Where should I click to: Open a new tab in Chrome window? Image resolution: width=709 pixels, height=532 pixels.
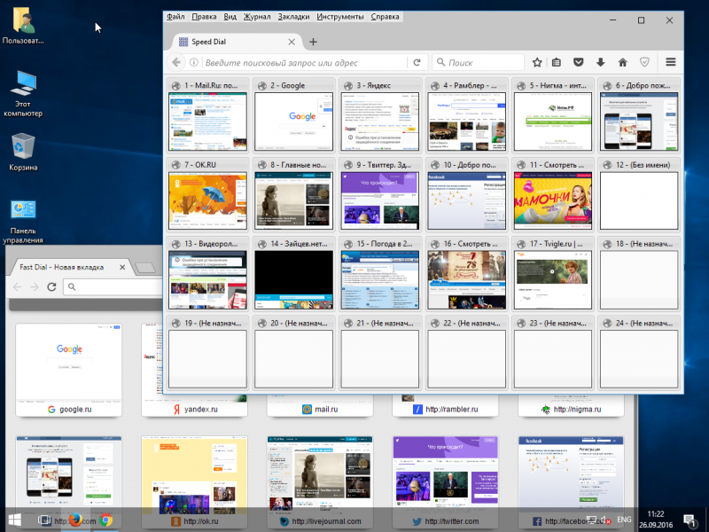coord(145,268)
